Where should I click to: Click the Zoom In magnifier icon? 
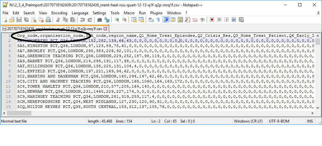pos(117,20)
